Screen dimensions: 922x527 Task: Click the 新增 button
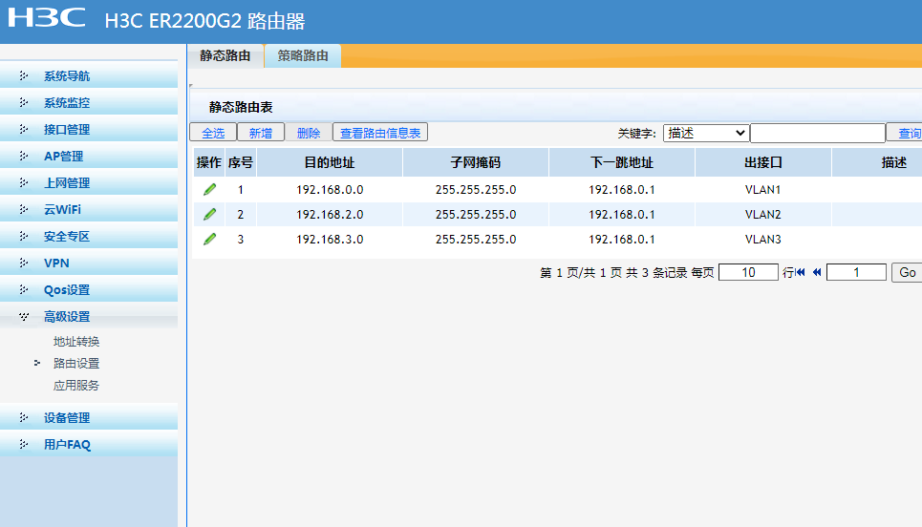click(261, 133)
